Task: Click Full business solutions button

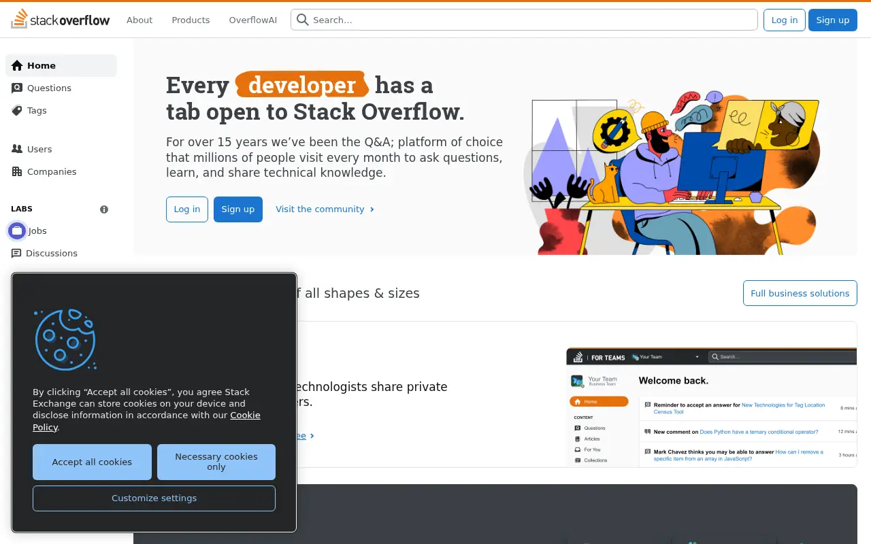Action: [800, 293]
